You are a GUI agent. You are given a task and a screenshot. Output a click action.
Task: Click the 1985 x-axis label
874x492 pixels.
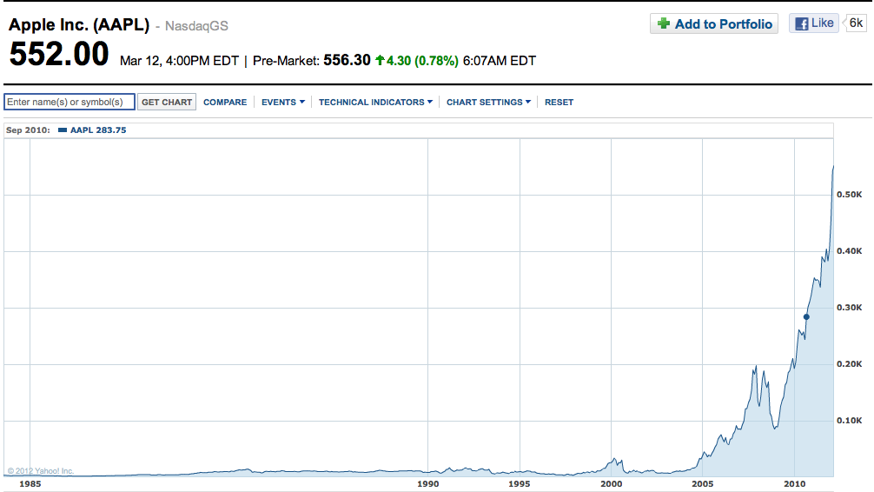coord(30,483)
